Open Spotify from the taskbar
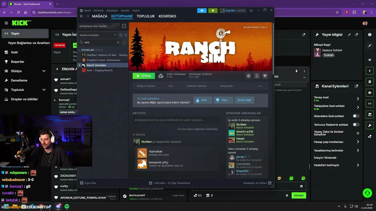 [67, 207]
